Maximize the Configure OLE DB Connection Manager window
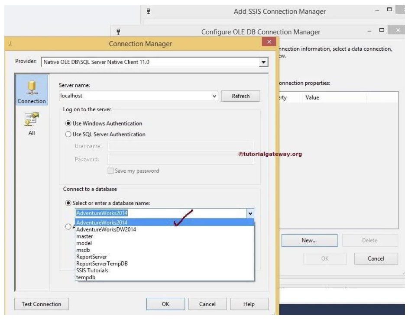The image size is (408, 319). point(382,30)
